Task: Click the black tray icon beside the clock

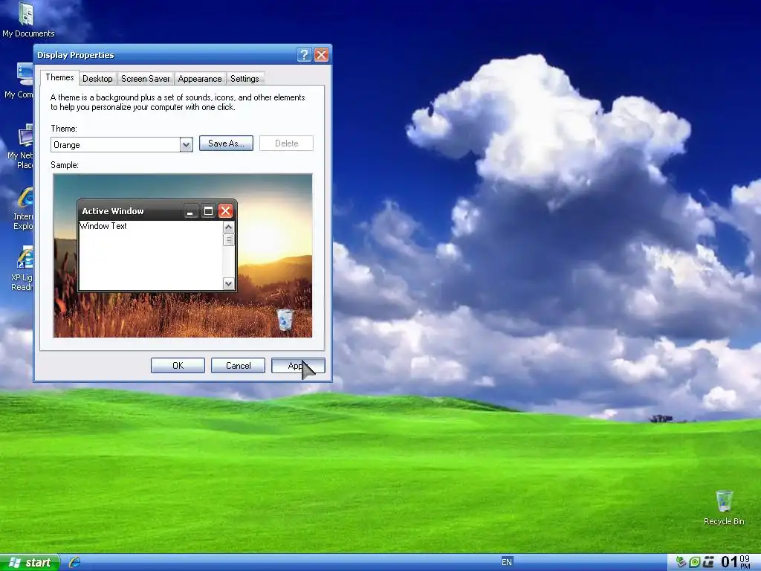Action: (x=708, y=562)
